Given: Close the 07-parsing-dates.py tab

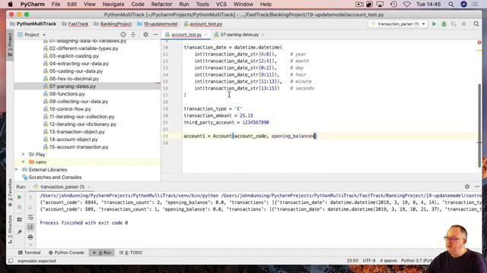Looking at the screenshot, I should pyautogui.click(x=263, y=35).
